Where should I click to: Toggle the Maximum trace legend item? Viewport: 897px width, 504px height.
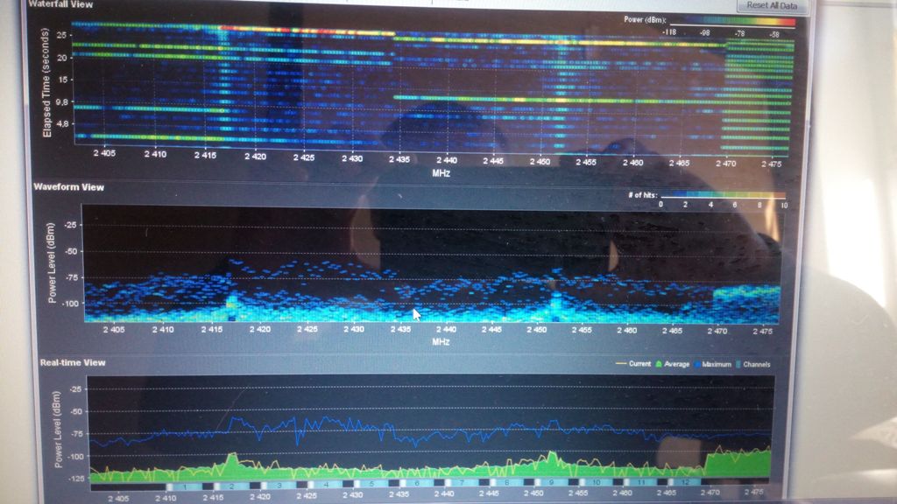click(712, 364)
